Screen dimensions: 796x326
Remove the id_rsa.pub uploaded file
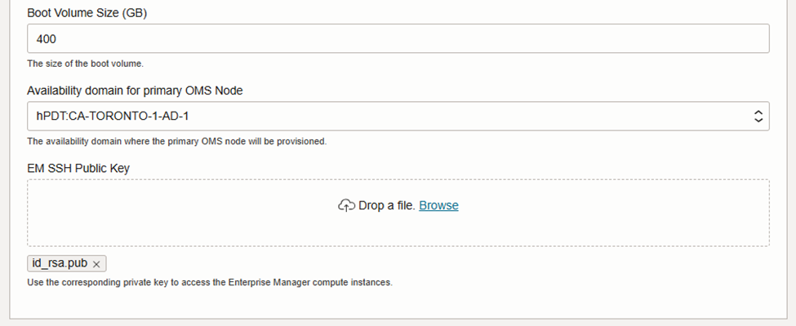click(x=96, y=264)
